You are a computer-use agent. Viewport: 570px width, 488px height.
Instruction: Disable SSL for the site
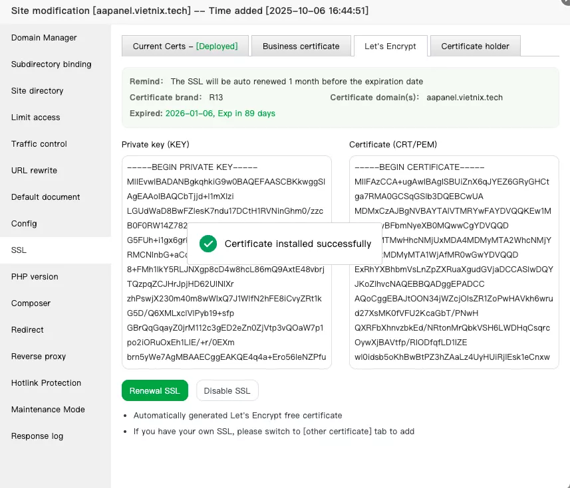[x=227, y=390]
